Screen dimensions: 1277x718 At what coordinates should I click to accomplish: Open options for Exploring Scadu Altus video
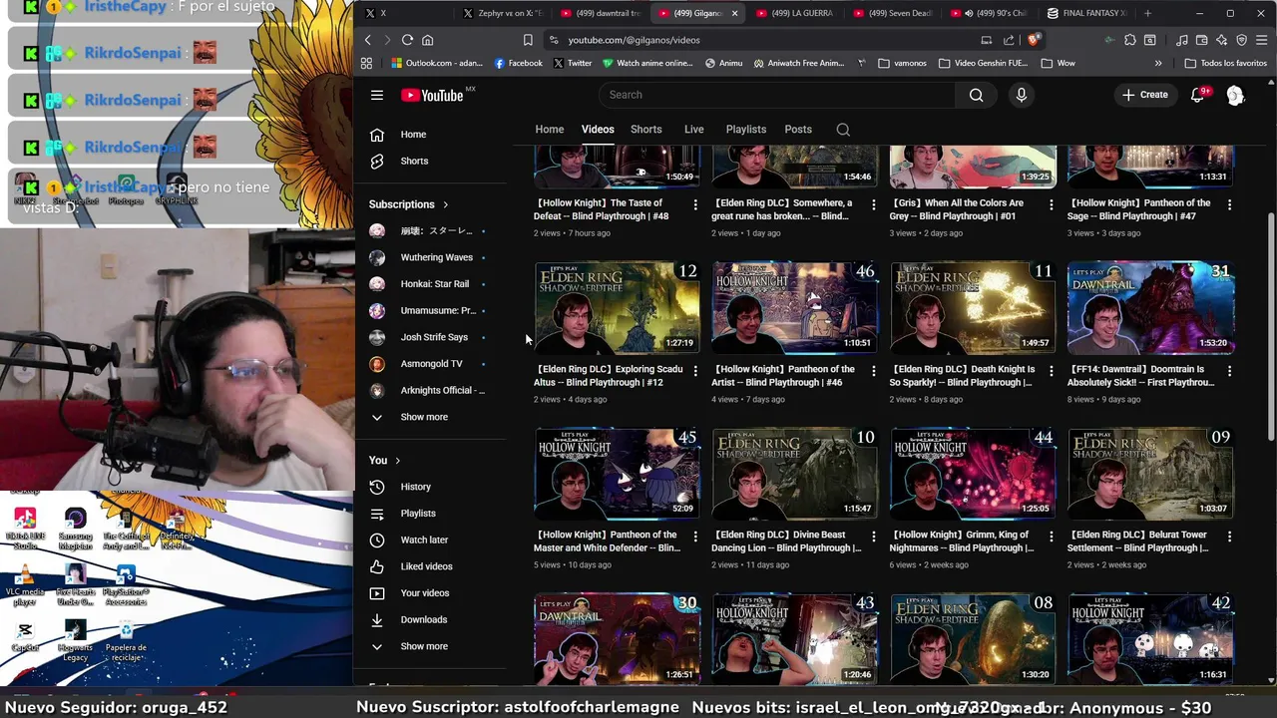tap(695, 371)
